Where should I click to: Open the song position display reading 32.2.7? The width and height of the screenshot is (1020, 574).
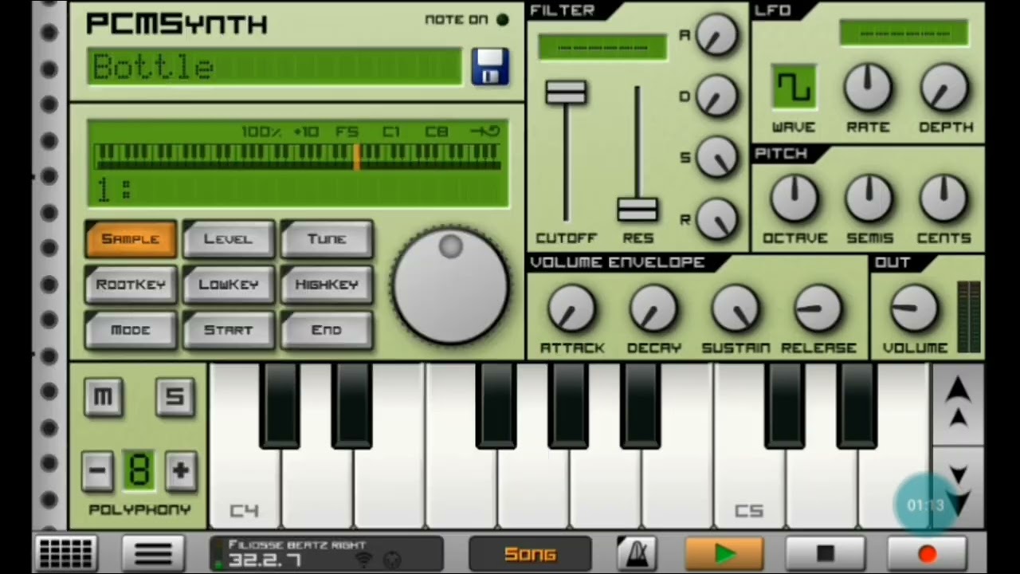(x=327, y=553)
